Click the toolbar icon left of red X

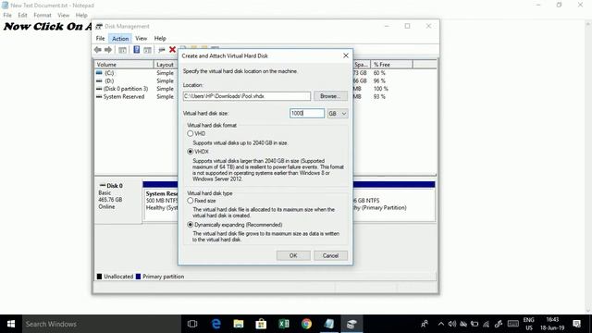[162, 50]
